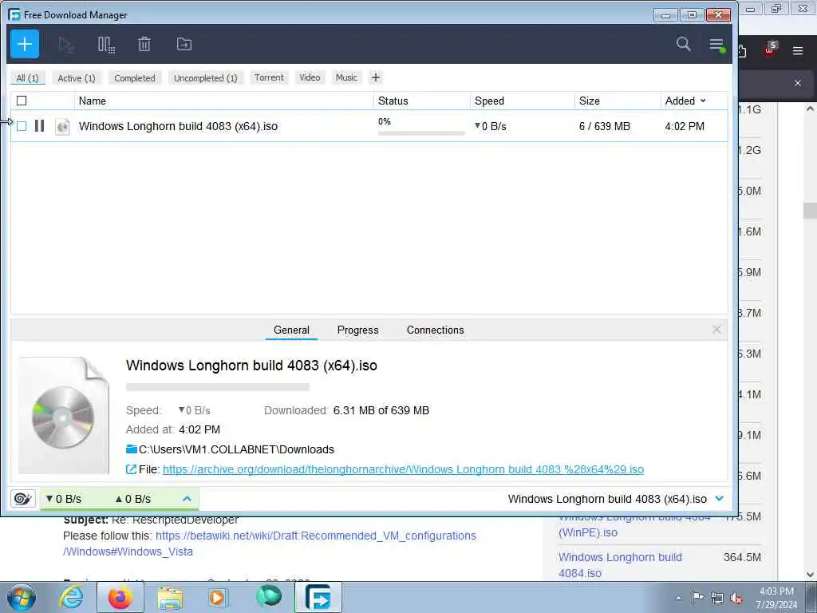This screenshot has height=613, width=817.
Task: Click the 4:02 PM added time cell
Action: click(x=685, y=126)
